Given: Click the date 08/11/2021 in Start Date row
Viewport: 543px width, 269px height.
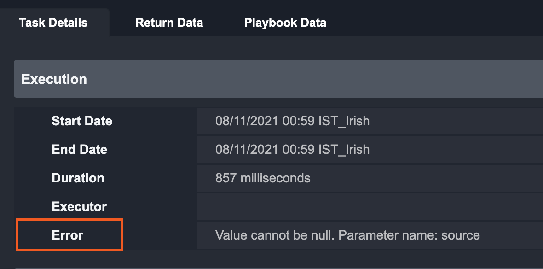Looking at the screenshot, I should click(x=247, y=121).
